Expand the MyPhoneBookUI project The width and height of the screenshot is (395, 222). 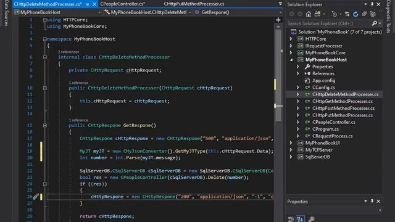click(291, 143)
